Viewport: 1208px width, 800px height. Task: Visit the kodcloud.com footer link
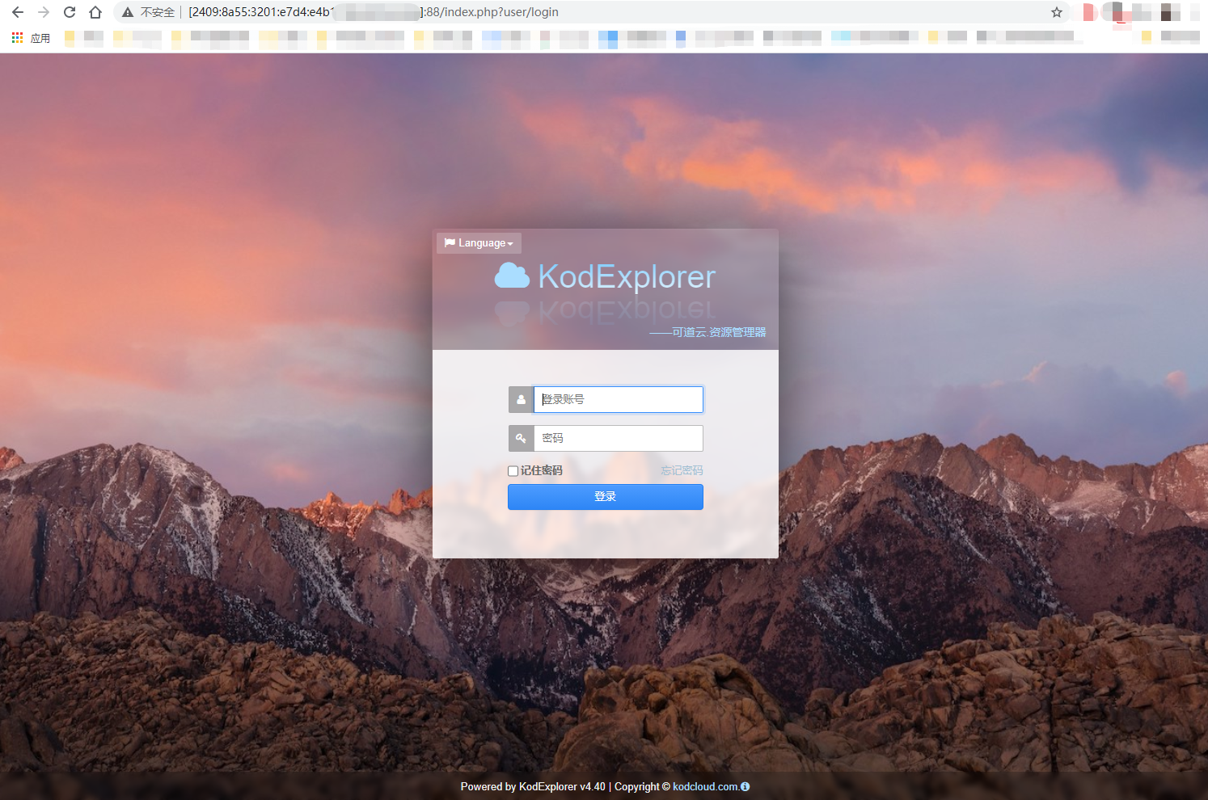[705, 786]
